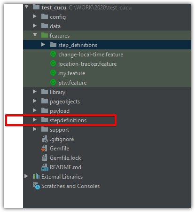Screen dimensions: 195x212
Task: Expand the config folder arrow
Action: (x=35, y=16)
